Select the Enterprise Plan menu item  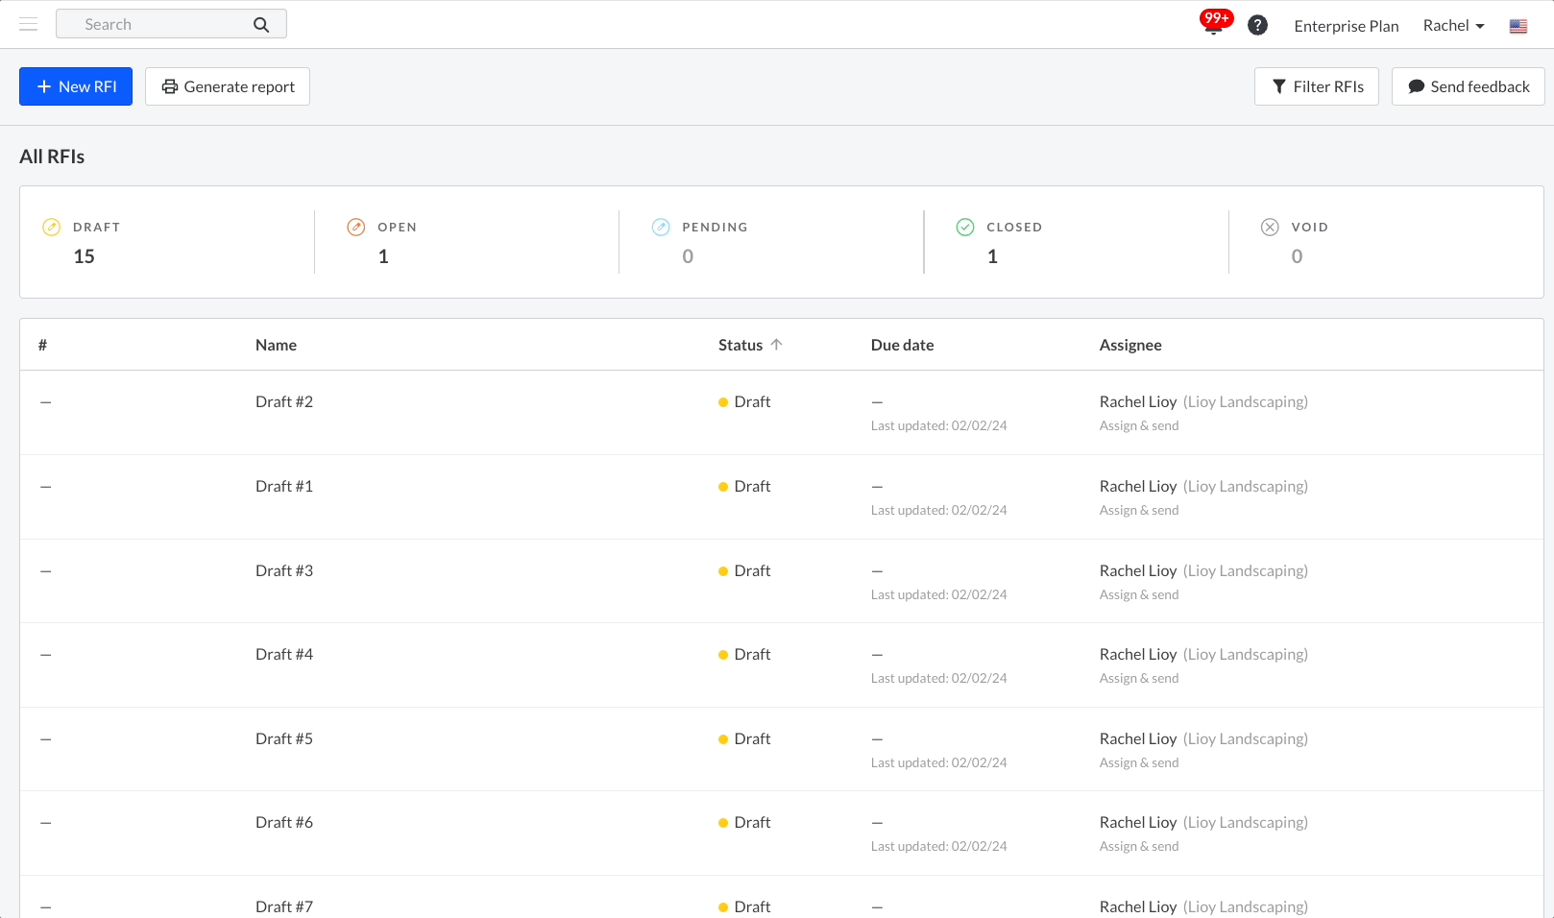1346,26
